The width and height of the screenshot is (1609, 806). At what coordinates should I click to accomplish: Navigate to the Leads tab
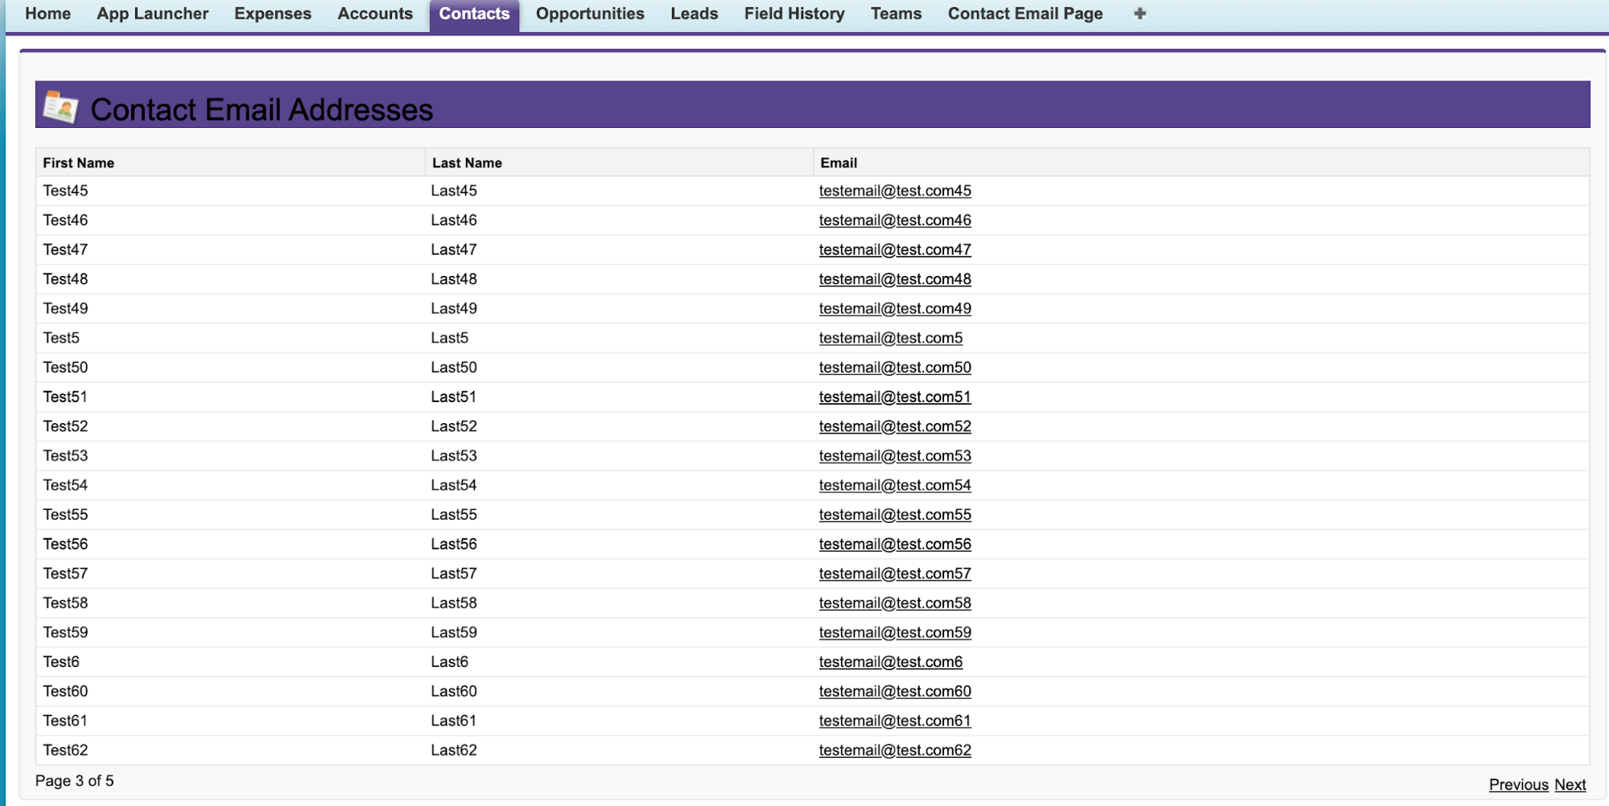pyautogui.click(x=694, y=14)
